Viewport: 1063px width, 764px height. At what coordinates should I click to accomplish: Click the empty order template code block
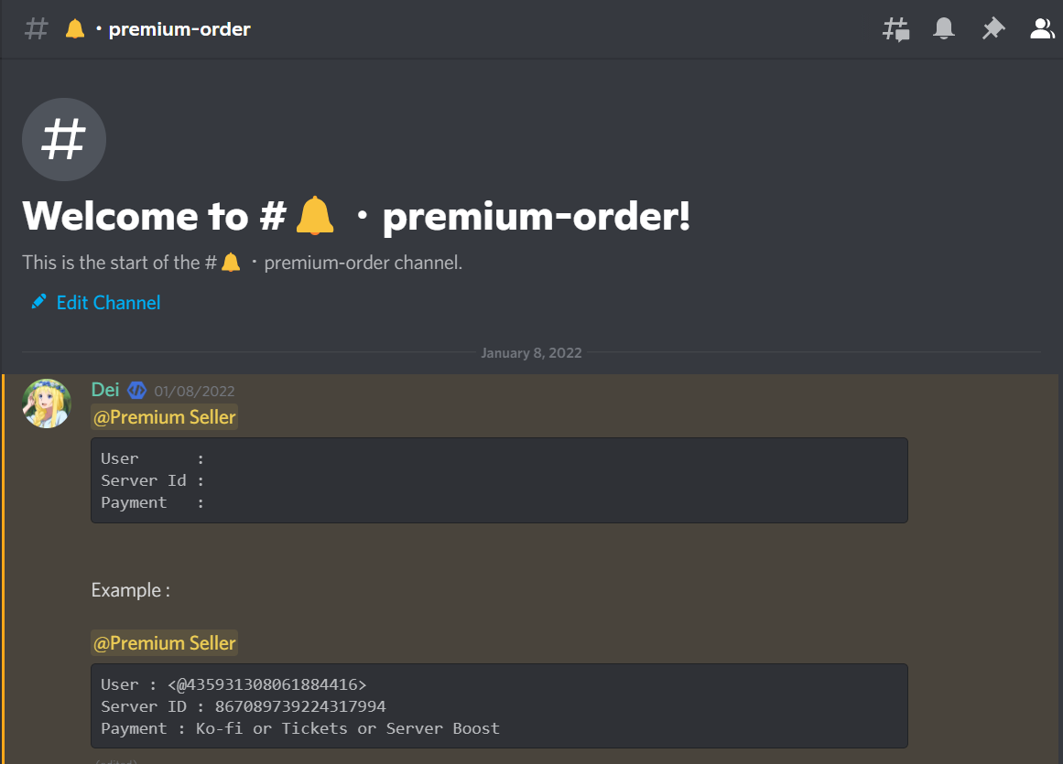[x=499, y=480]
